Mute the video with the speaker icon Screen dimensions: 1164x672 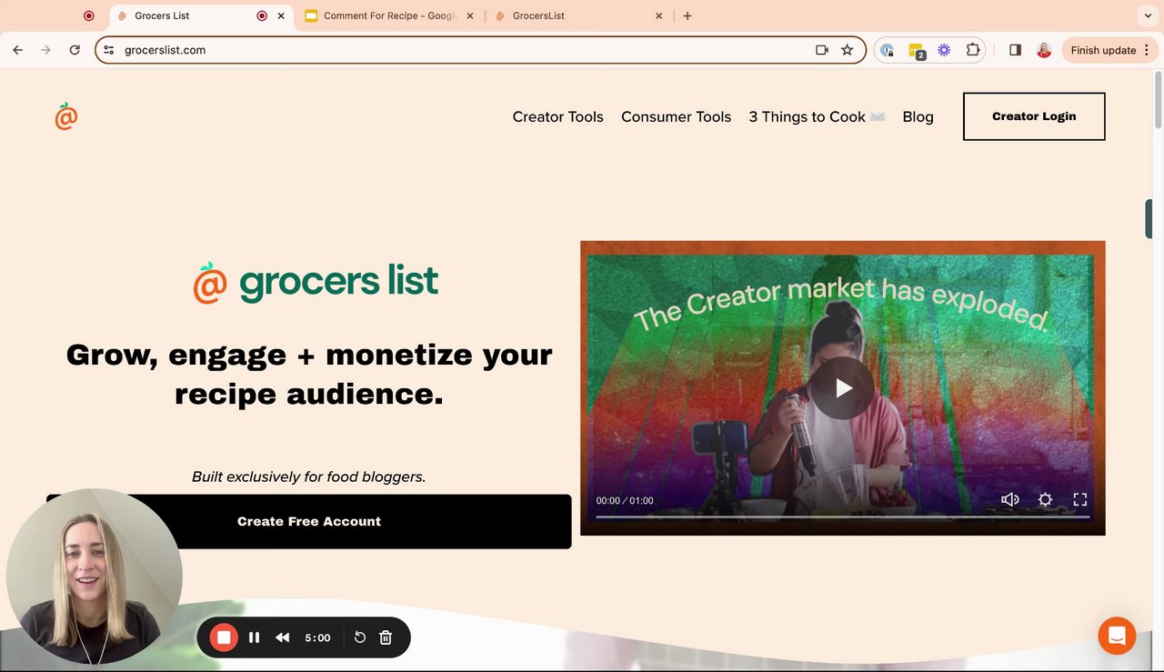1010,499
